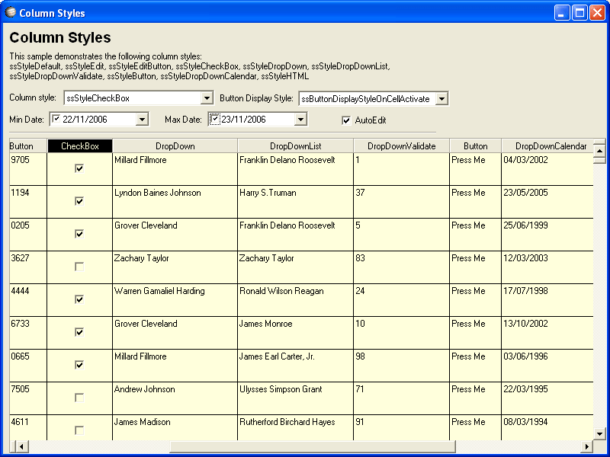Image resolution: width=610 pixels, height=457 pixels.
Task: Click the DropDownList column header
Action: click(295, 146)
